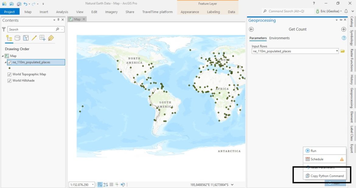Filter the Contents pane with funnel icon
Screen dimensions: 356x188
point(4,29)
